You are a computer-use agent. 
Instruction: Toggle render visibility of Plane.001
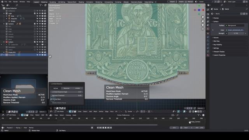pyautogui.click(x=45, y=55)
